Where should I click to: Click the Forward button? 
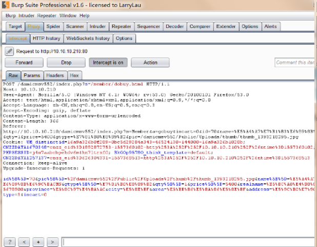tap(24, 62)
